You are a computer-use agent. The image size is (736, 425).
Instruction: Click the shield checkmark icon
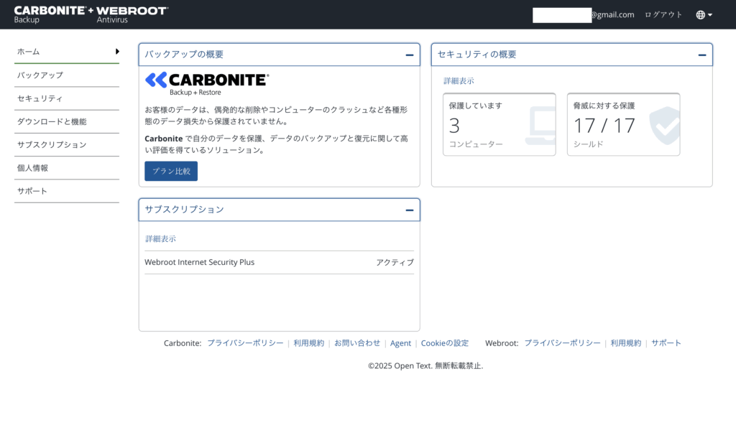pos(664,124)
